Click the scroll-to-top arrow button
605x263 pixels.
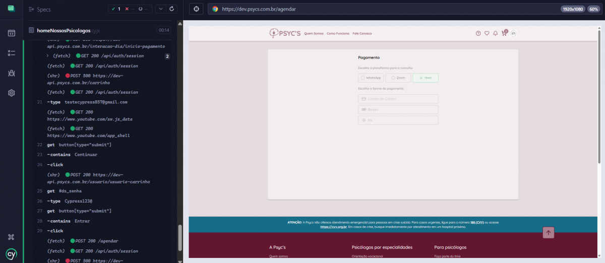(x=549, y=232)
